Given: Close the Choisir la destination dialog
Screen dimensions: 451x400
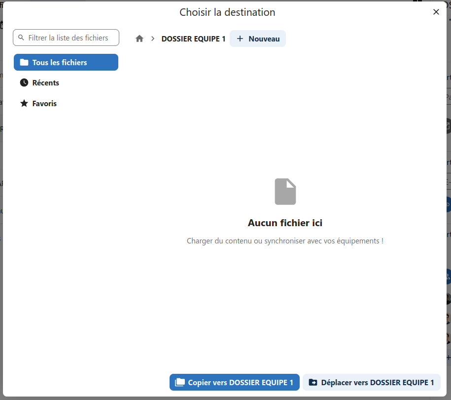Looking at the screenshot, I should [x=436, y=12].
